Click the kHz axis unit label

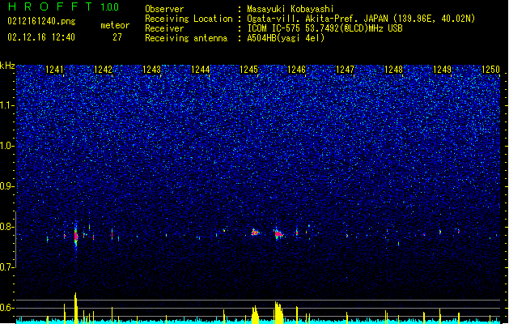click(x=7, y=66)
